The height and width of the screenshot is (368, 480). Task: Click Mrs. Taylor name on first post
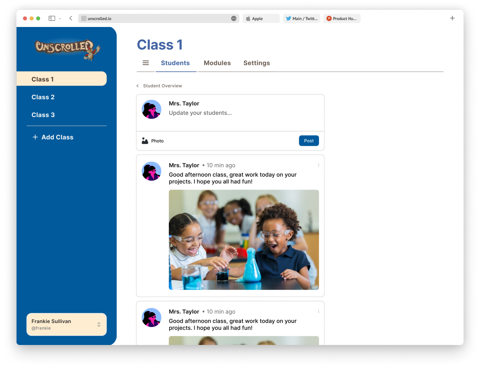coord(184,165)
